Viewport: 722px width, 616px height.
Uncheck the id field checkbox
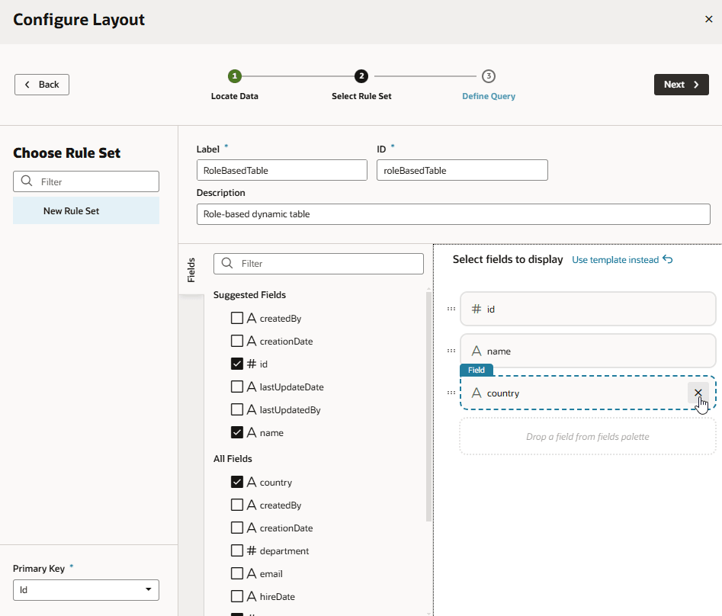point(236,364)
